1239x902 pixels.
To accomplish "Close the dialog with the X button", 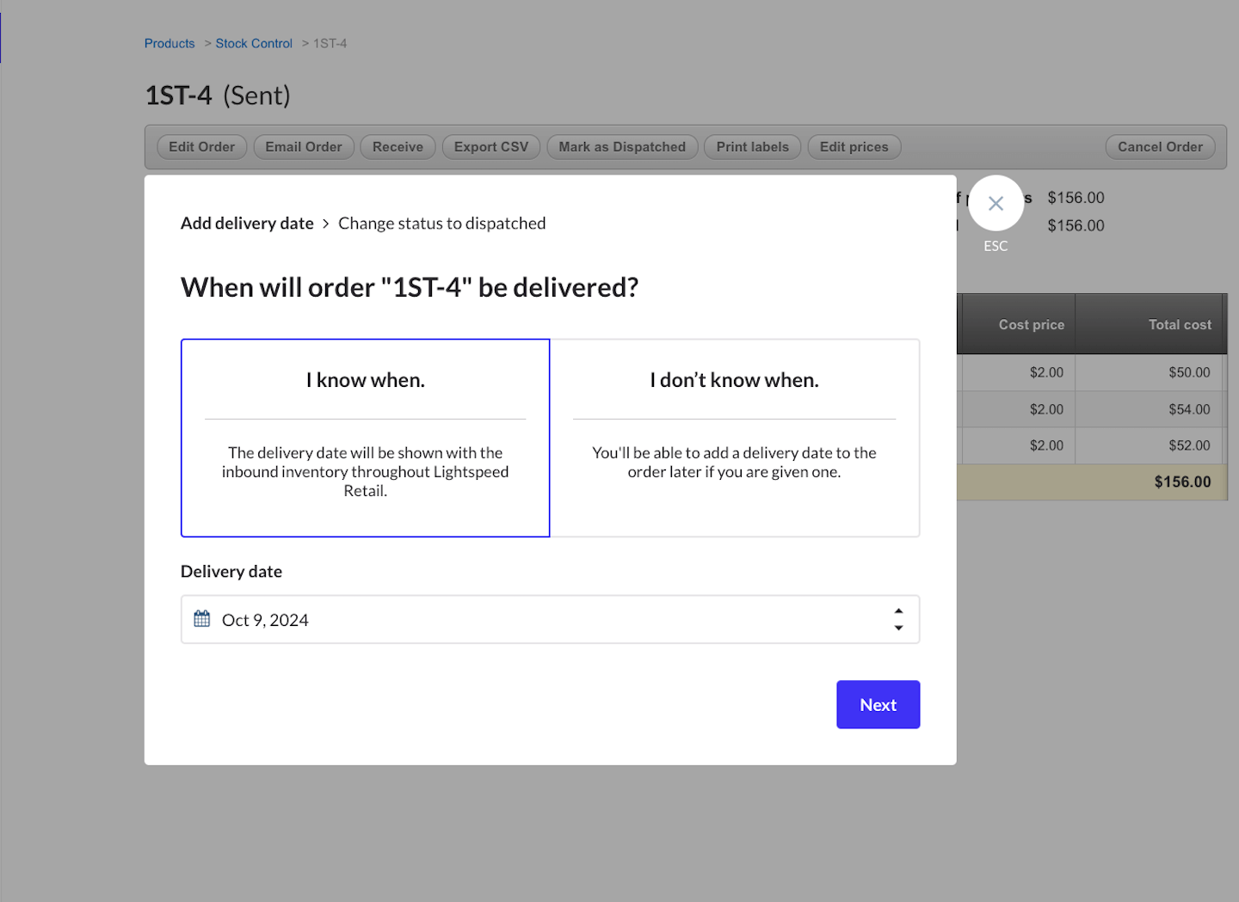I will click(x=996, y=204).
